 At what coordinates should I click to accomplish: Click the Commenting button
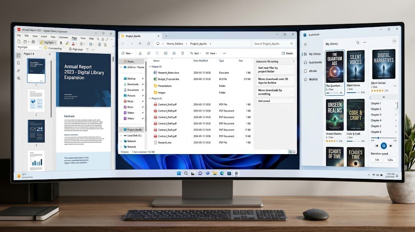point(53,48)
